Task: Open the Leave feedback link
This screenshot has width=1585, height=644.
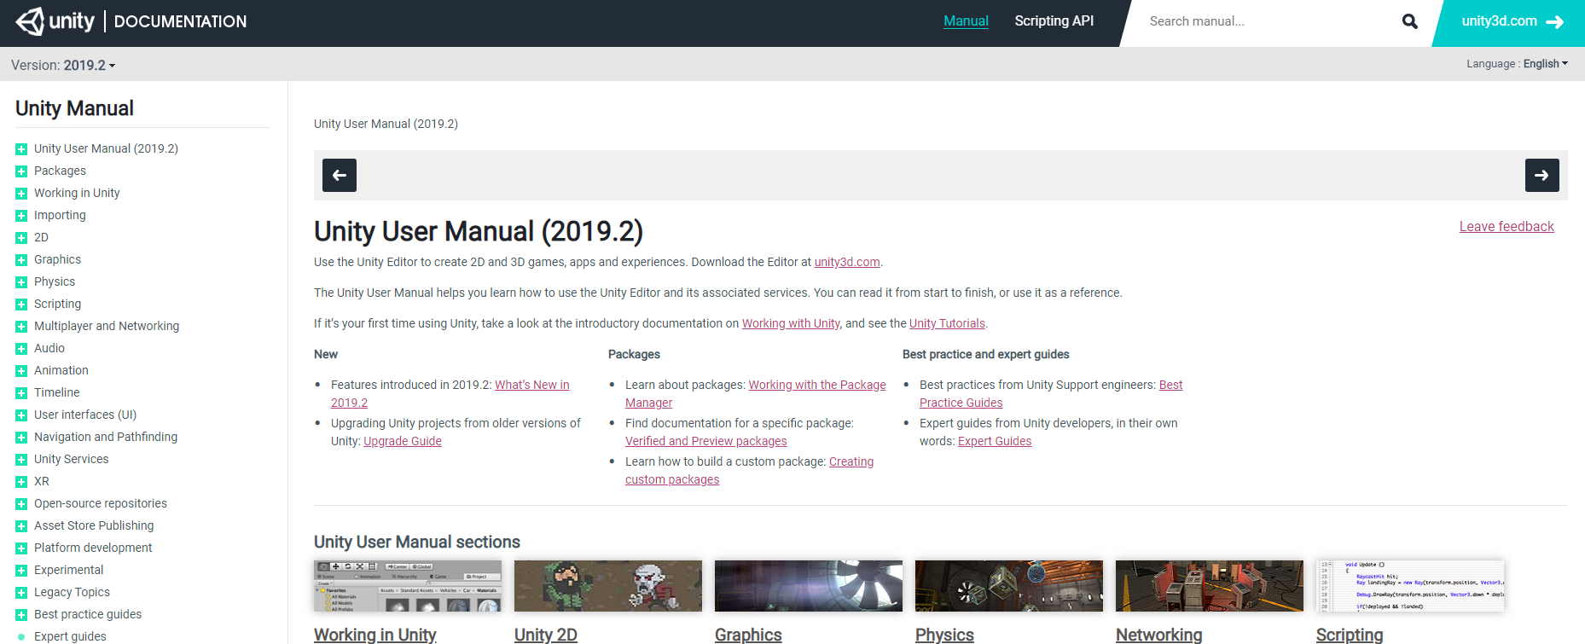Action: (1507, 226)
